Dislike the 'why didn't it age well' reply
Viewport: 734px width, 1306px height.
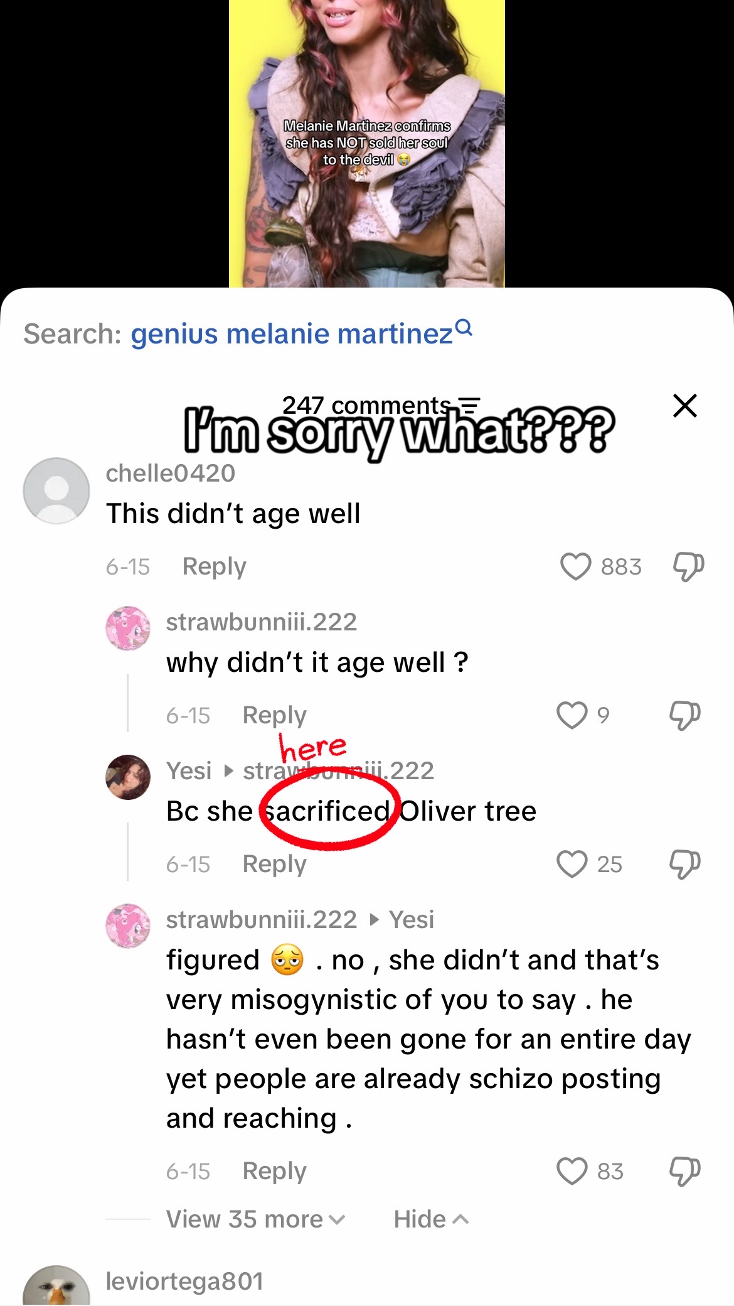click(684, 715)
